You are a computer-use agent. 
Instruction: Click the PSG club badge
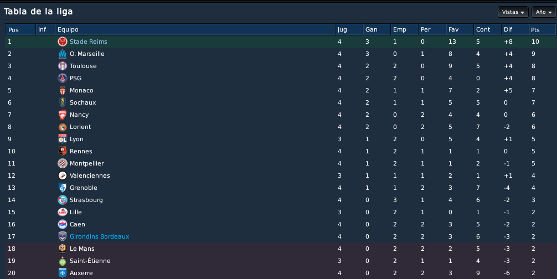tap(63, 78)
